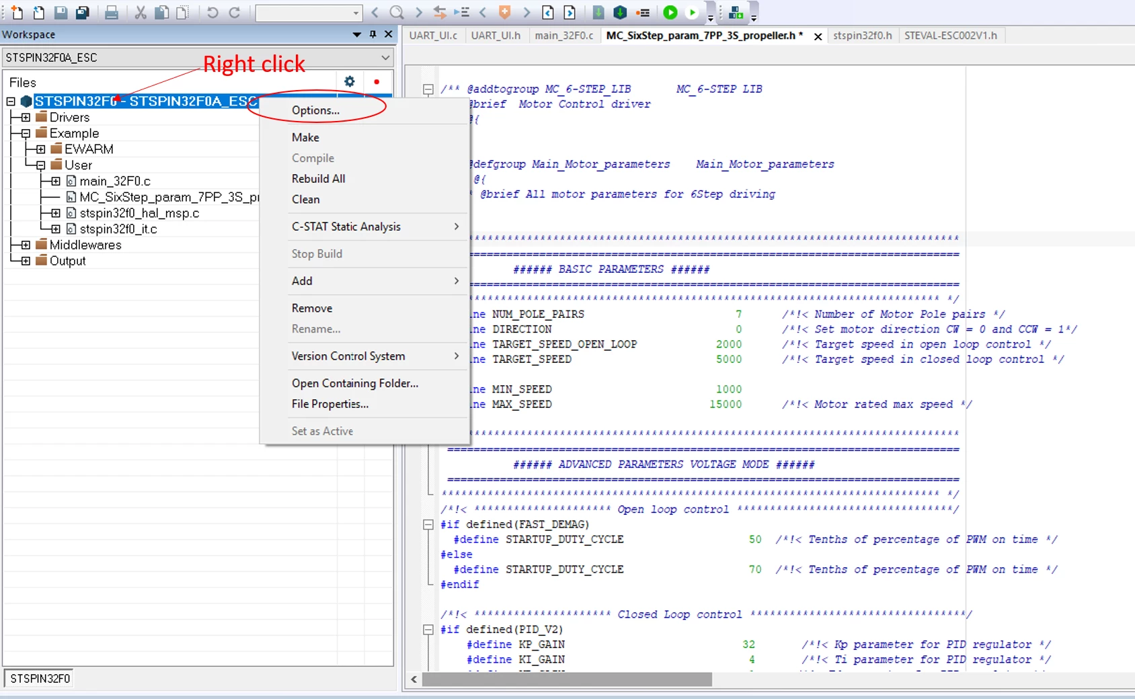Expand the Drivers folder in tree
Viewport: 1135px width, 699px height.
coord(26,118)
